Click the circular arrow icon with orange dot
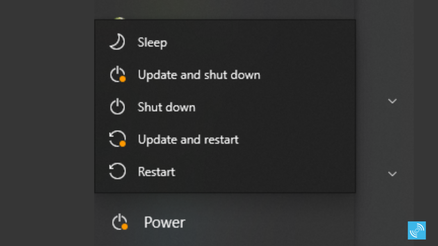Viewport: 438px width, 246px height. coord(117,139)
